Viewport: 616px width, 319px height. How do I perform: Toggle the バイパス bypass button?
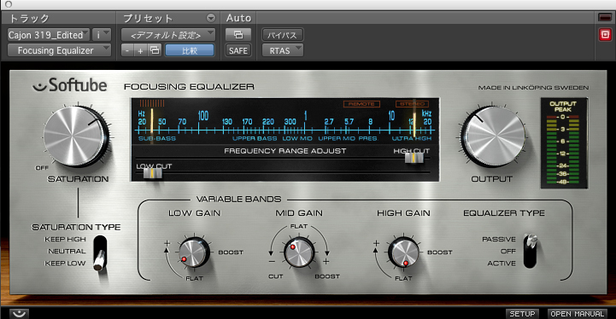pos(282,35)
